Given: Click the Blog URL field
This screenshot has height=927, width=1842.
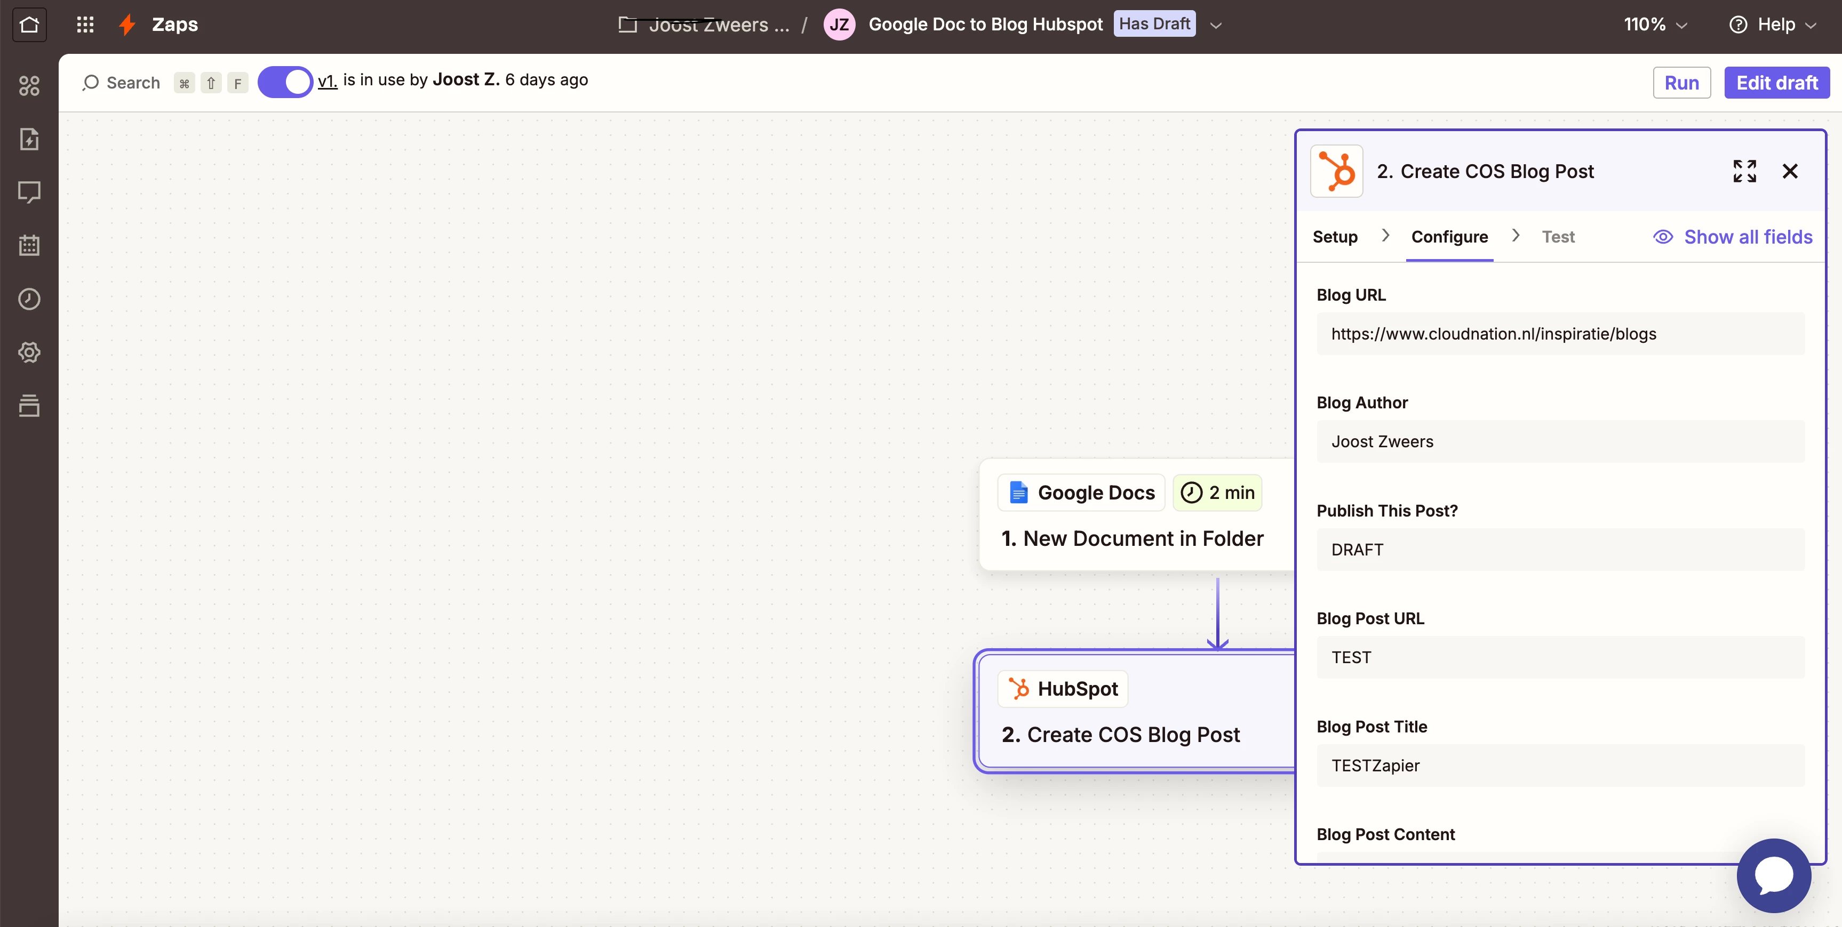Looking at the screenshot, I should point(1560,334).
